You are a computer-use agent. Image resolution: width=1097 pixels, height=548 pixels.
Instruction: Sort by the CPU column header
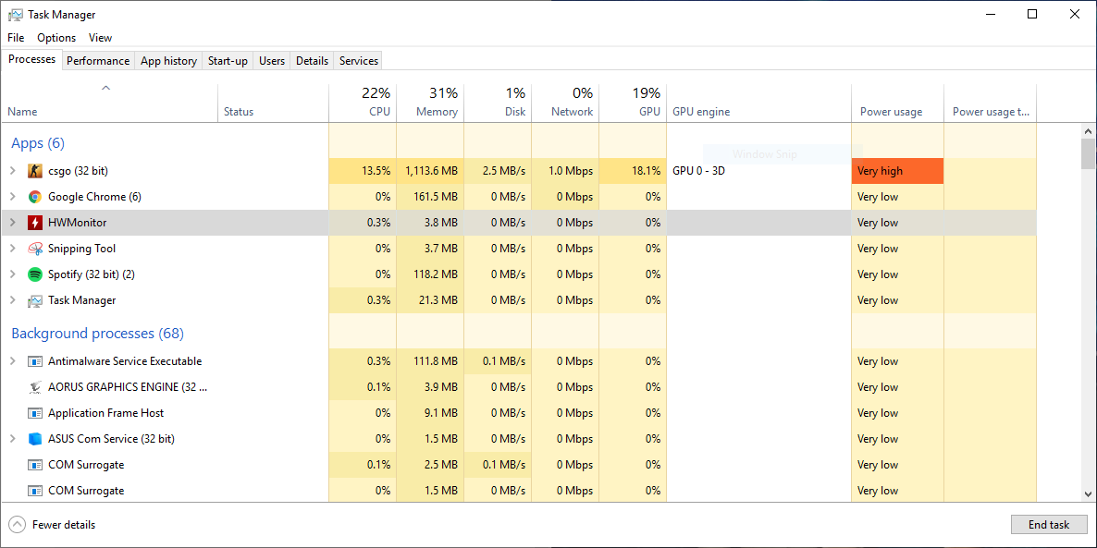[x=363, y=103]
